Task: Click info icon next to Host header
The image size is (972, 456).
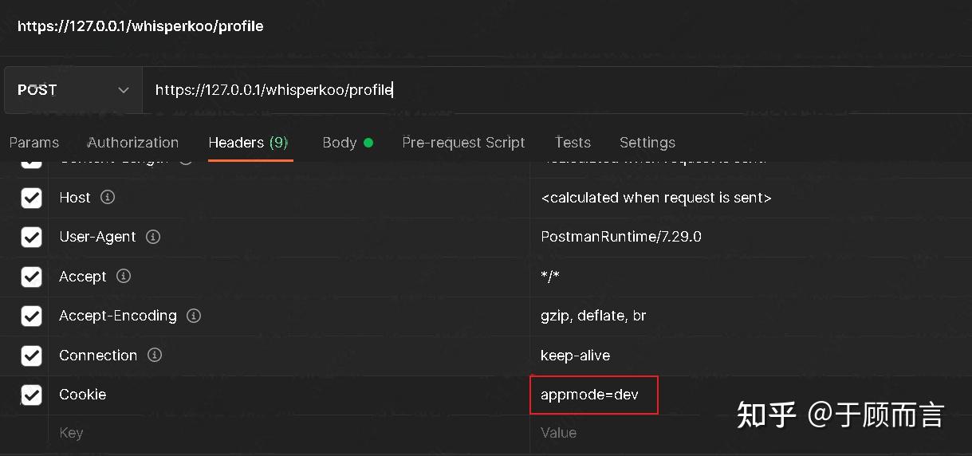Action: 108,197
